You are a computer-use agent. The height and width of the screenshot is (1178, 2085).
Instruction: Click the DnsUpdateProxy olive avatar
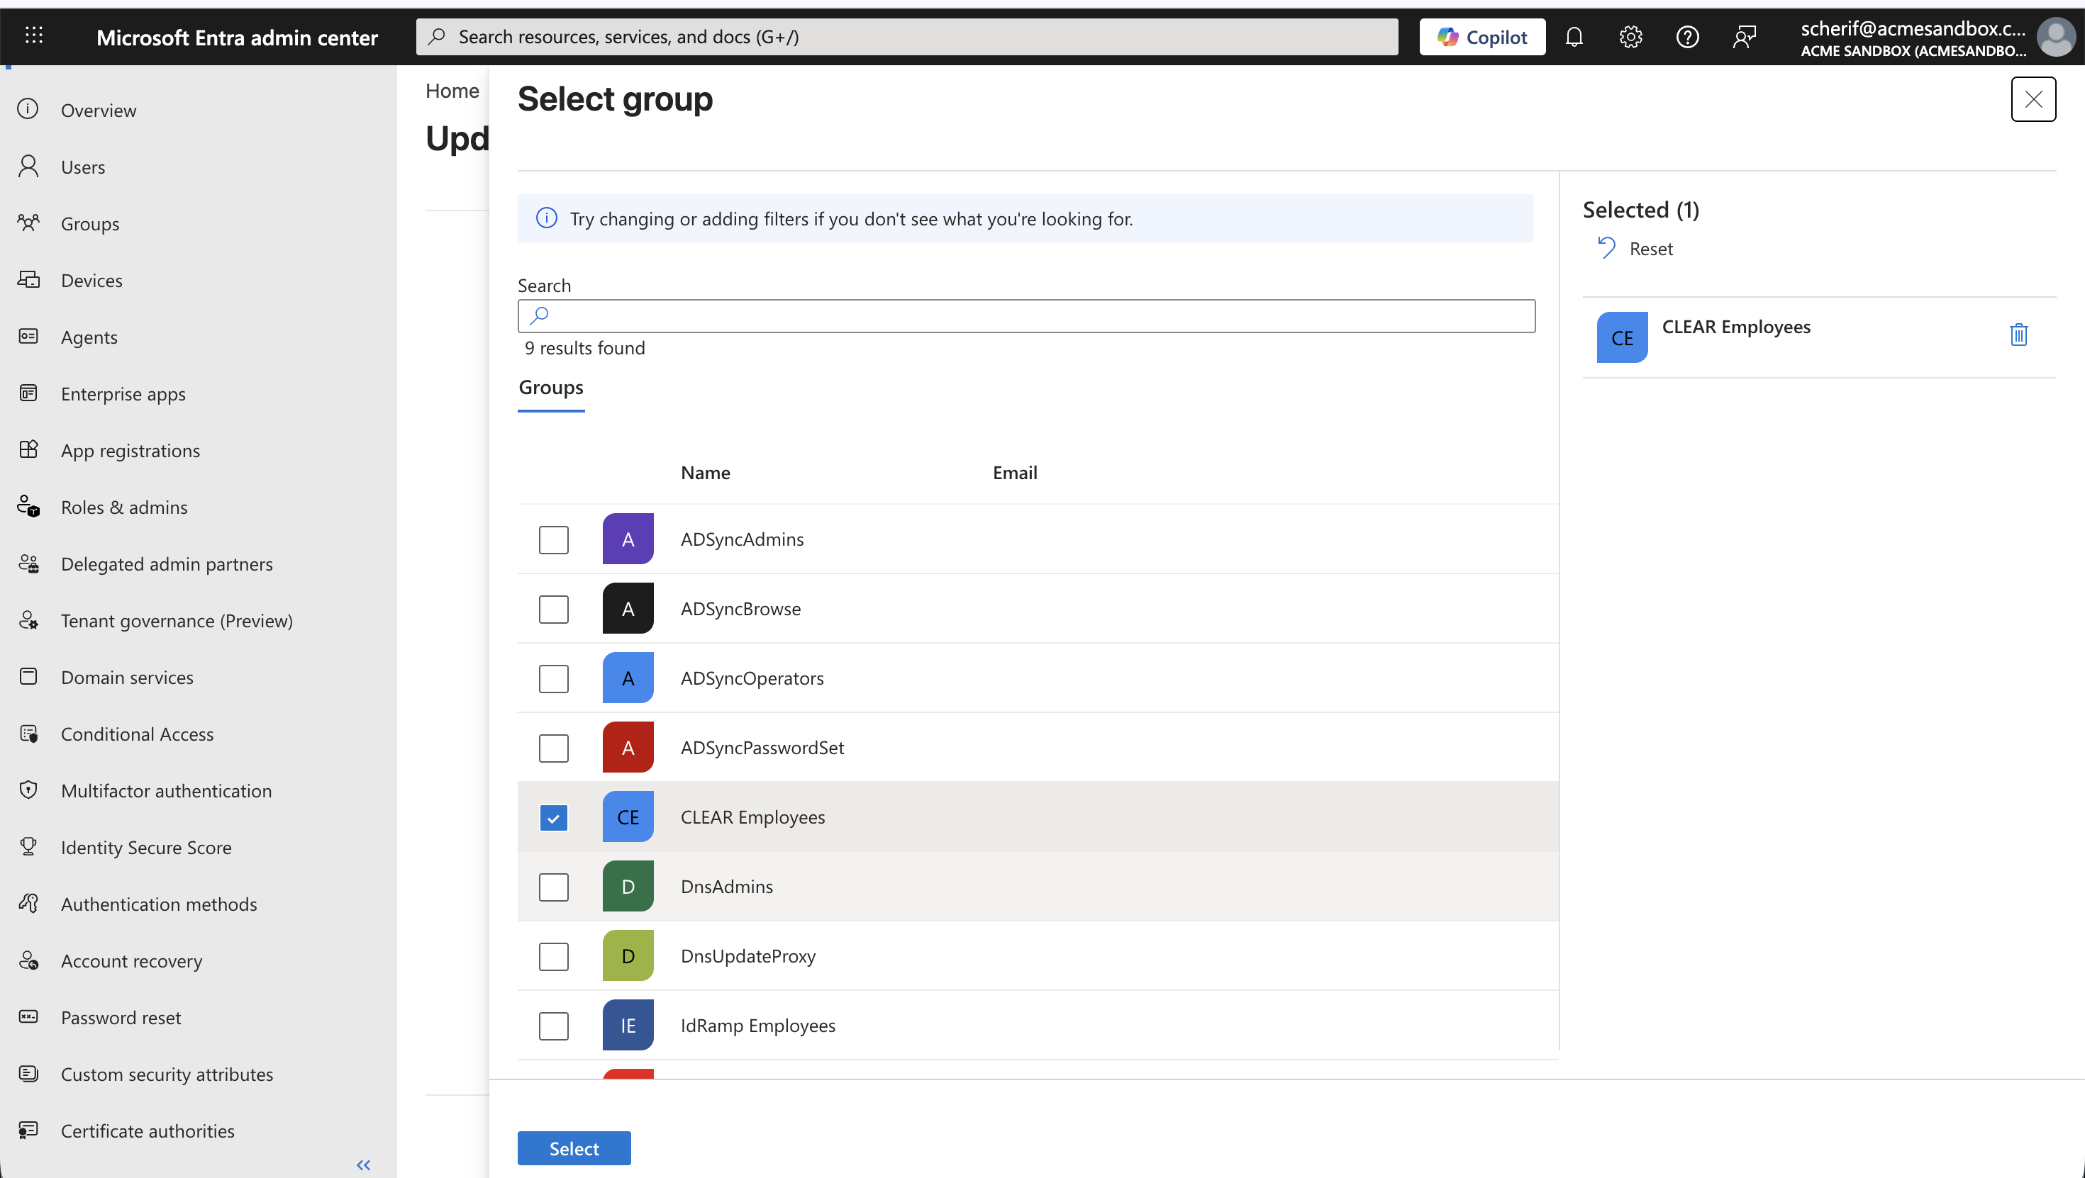[x=628, y=956]
